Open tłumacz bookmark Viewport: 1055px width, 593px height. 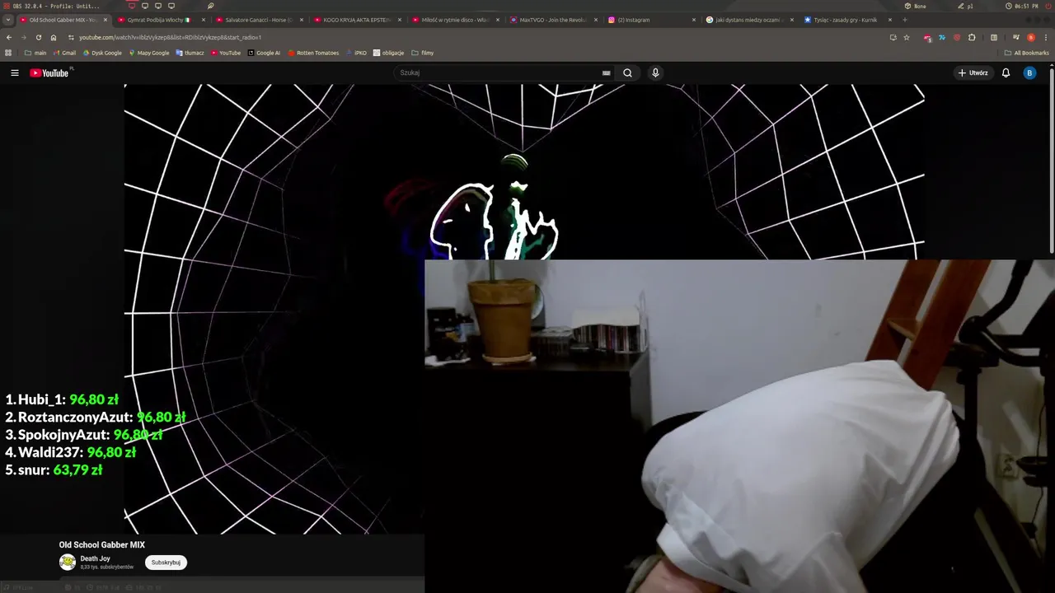click(190, 53)
